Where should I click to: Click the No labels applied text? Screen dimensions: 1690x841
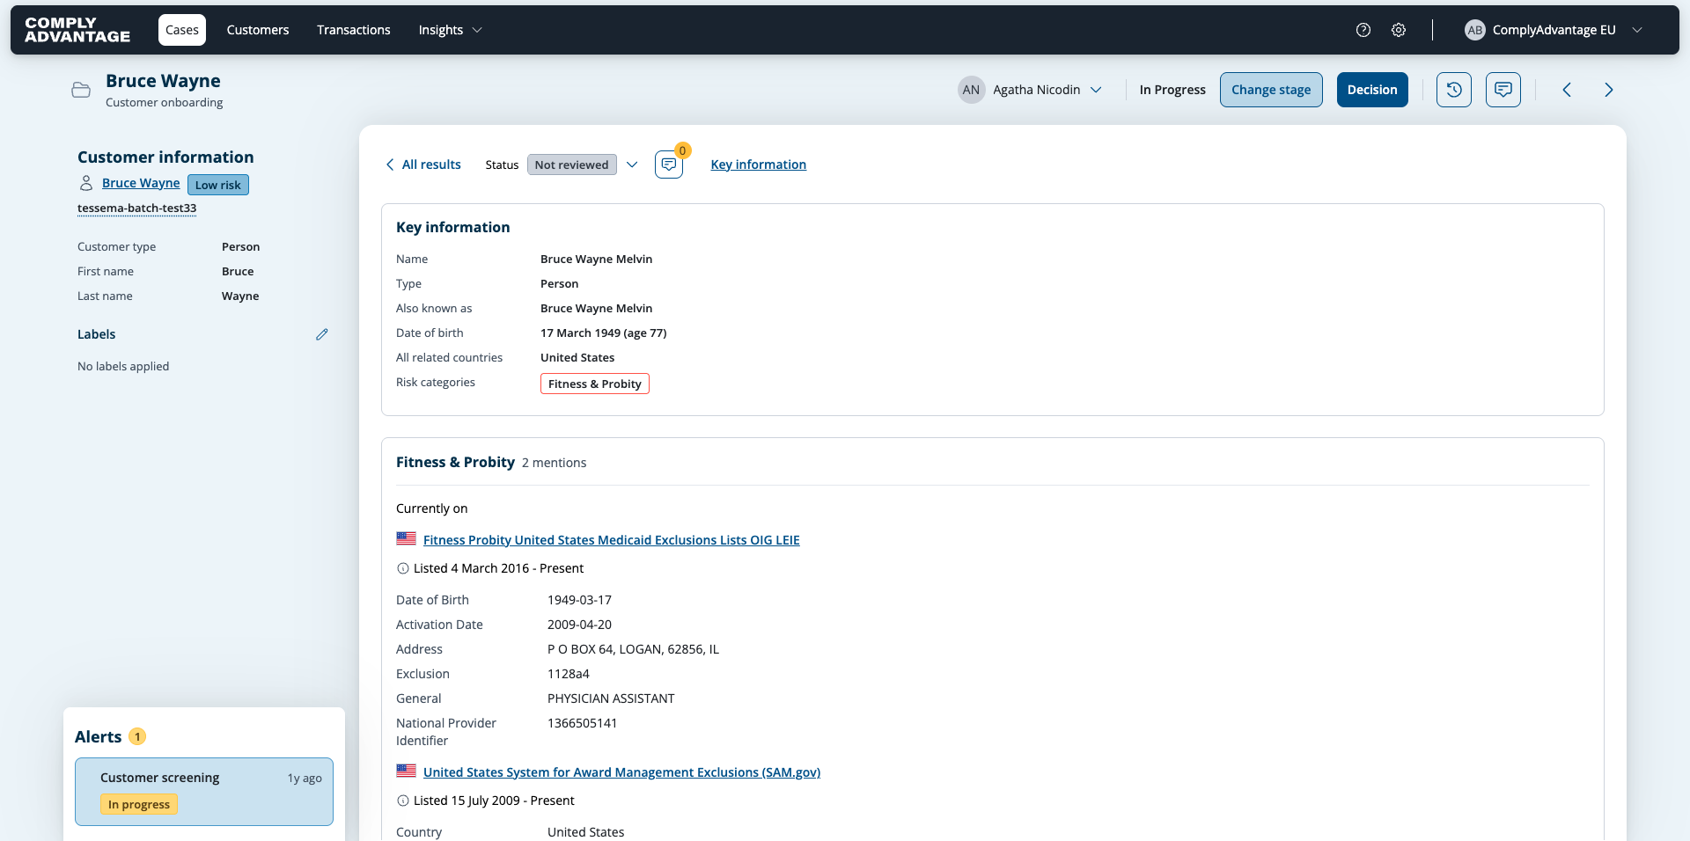pos(123,366)
